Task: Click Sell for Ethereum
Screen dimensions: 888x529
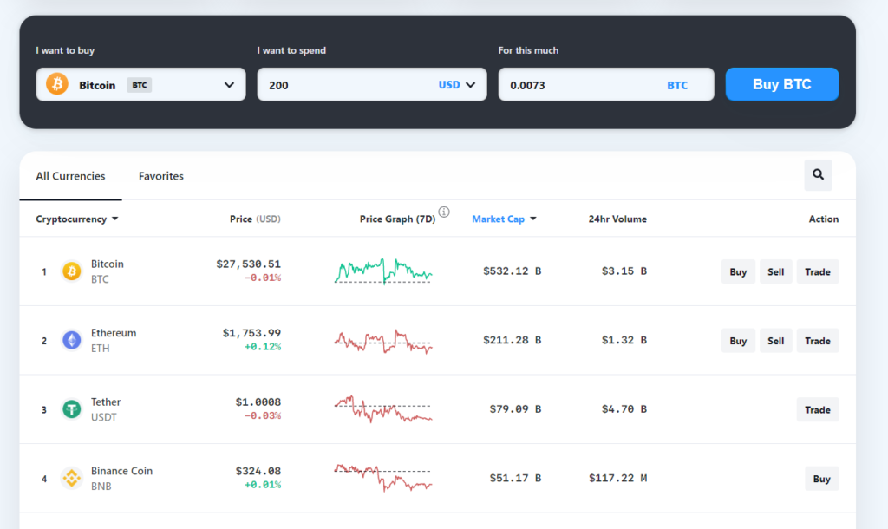Action: [775, 341]
